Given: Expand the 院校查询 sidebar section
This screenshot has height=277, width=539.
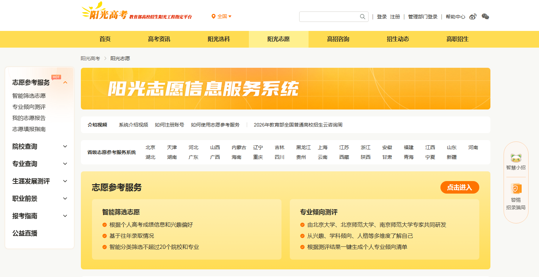Looking at the screenshot, I should pos(65,147).
